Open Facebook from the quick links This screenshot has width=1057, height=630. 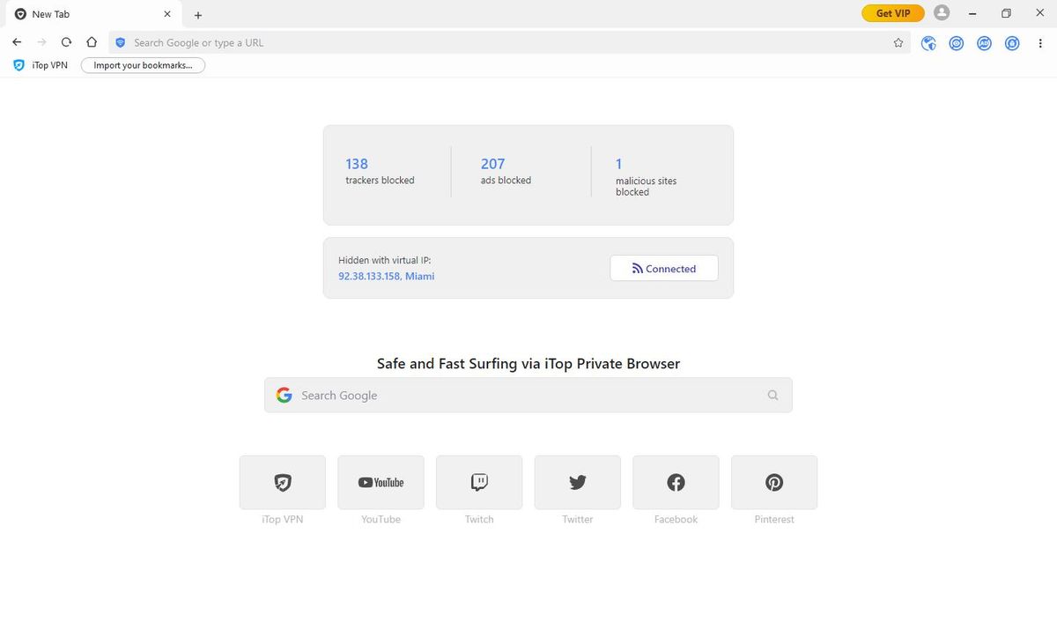(x=675, y=482)
